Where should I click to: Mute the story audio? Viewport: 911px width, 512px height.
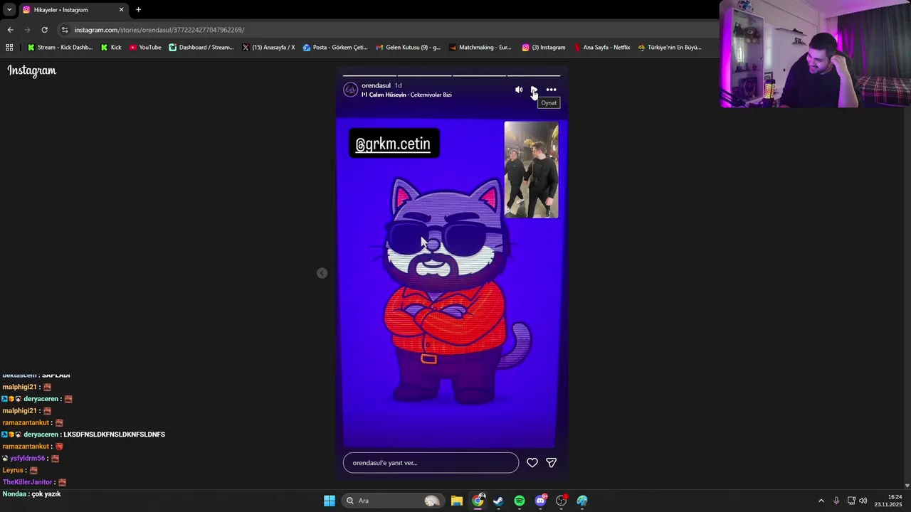click(x=518, y=90)
